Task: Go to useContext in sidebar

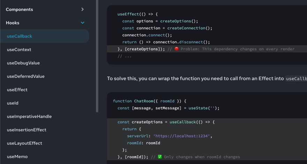Action: tap(19, 50)
